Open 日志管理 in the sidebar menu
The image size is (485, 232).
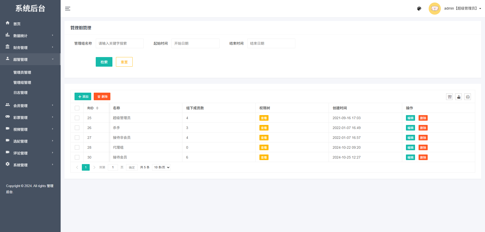click(20, 93)
